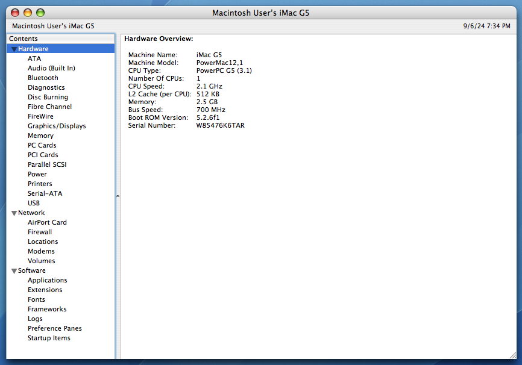The width and height of the screenshot is (522, 365).
Task: Click the split pane divider handle
Action: [x=118, y=196]
